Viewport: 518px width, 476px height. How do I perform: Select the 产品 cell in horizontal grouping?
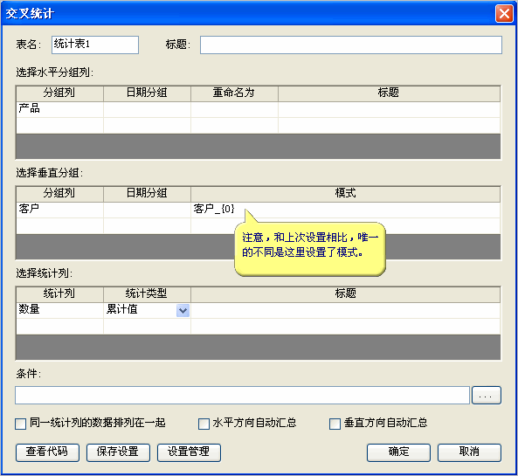pyautogui.click(x=59, y=109)
